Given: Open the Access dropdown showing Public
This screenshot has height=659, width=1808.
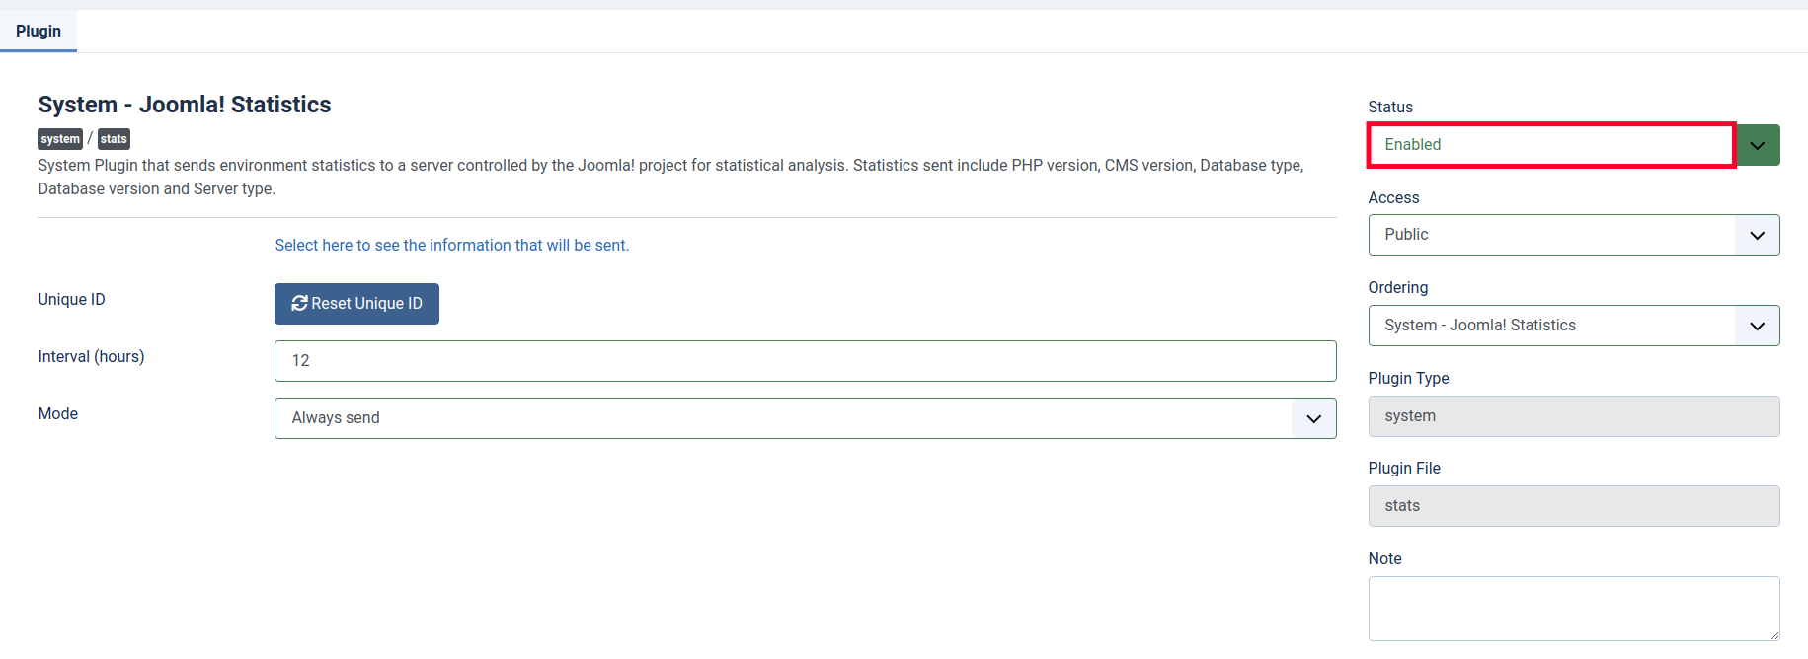Looking at the screenshot, I should (x=1550, y=235).
